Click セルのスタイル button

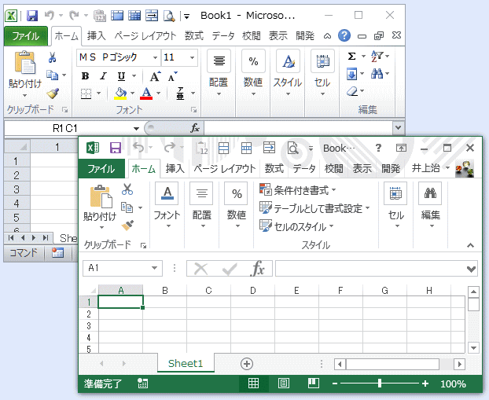coord(296,226)
